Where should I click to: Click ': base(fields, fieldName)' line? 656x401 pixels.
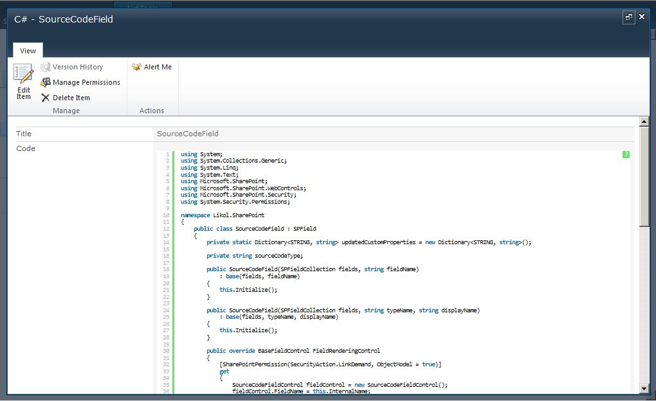259,276
